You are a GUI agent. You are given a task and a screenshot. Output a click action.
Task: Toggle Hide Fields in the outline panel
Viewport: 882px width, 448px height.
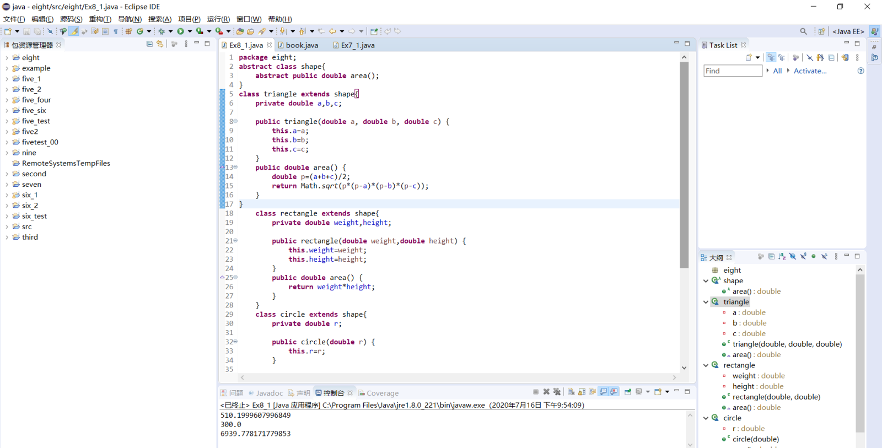[792, 257]
